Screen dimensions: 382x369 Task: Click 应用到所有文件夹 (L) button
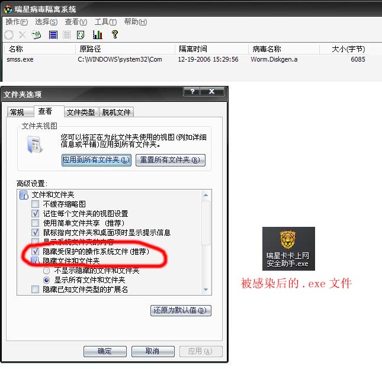97,161
